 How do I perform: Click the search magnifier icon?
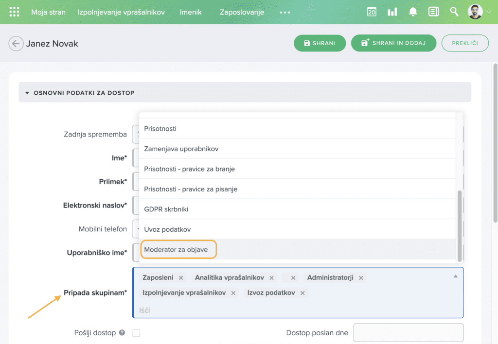(454, 12)
